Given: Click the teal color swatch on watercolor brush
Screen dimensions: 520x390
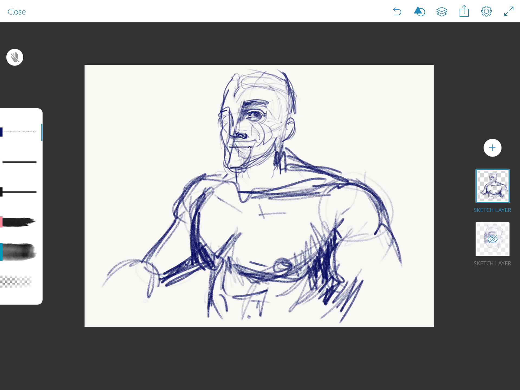Looking at the screenshot, I should (1, 252).
